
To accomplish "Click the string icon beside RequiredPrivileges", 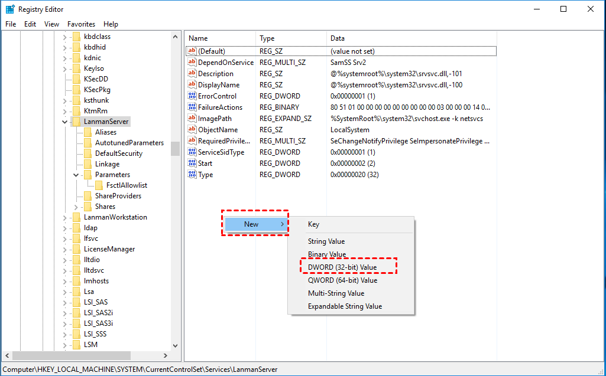I will [192, 140].
